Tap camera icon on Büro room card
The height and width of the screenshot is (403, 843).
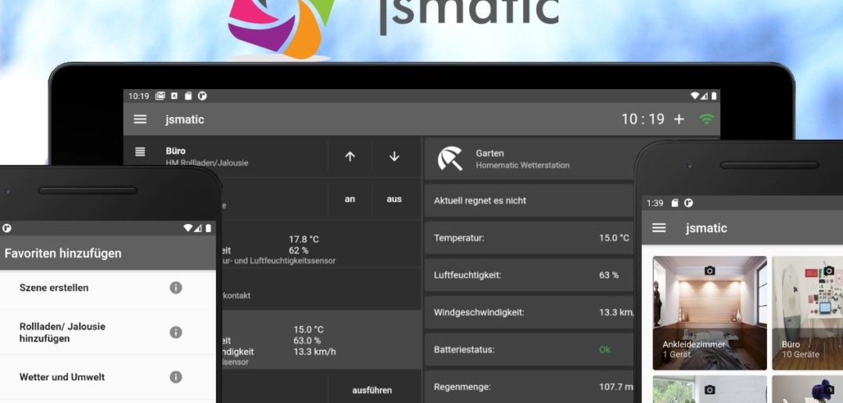828,270
